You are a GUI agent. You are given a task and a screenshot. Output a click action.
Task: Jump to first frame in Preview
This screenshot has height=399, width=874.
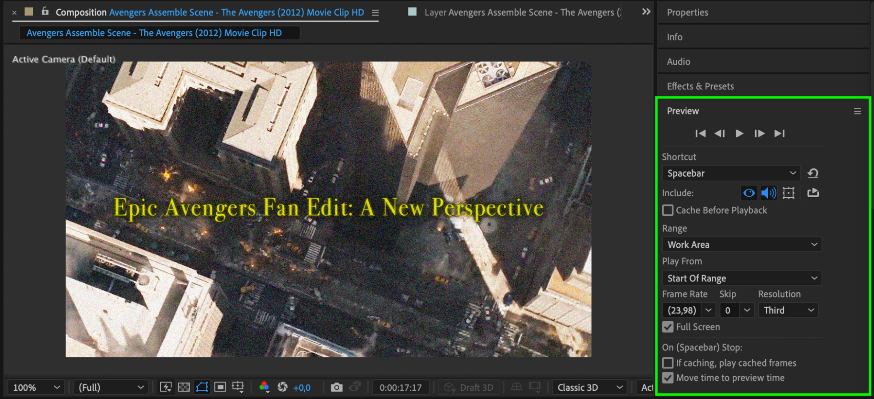tap(700, 133)
